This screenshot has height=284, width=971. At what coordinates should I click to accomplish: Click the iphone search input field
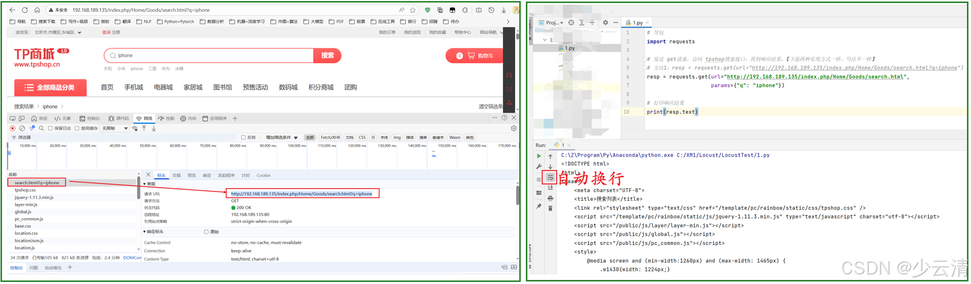tap(209, 56)
